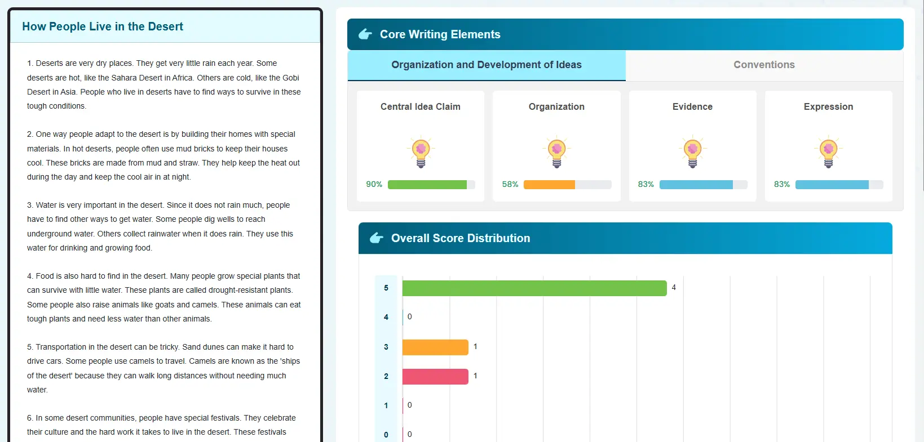Click the score 4 axis label
Image resolution: width=924 pixels, height=442 pixels.
pos(386,318)
